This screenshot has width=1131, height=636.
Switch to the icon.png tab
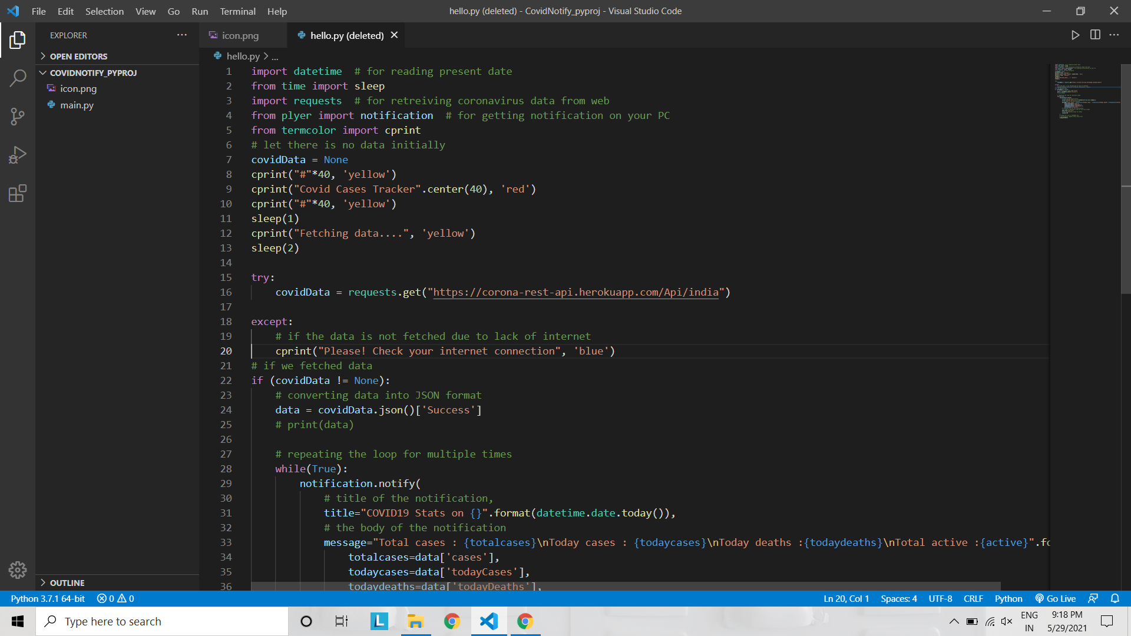(x=240, y=35)
